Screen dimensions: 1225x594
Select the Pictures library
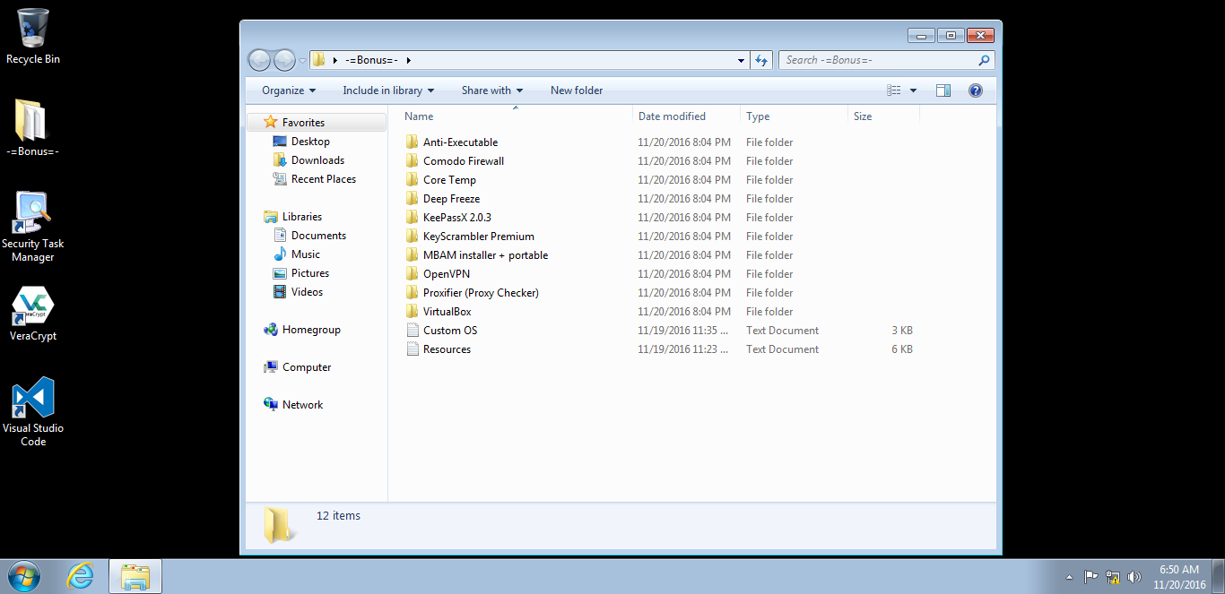point(300,273)
